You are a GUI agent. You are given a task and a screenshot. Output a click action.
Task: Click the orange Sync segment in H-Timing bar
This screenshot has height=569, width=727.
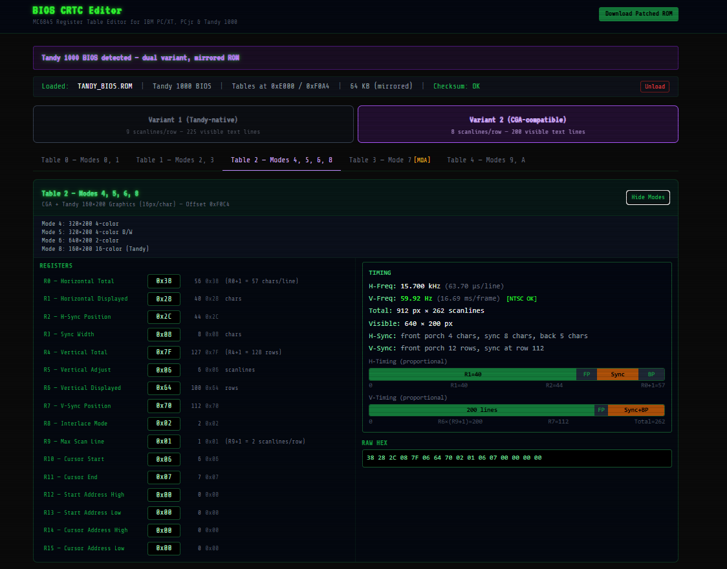[617, 374]
